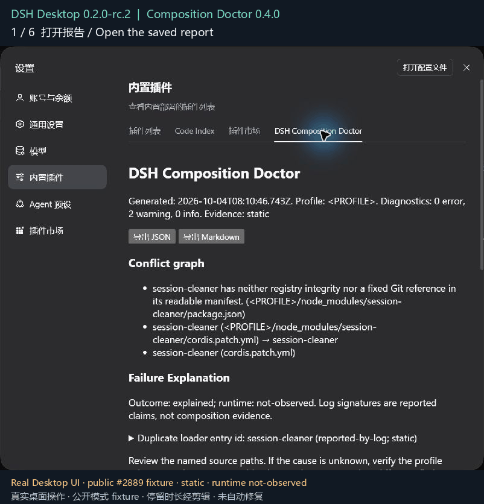The width and height of the screenshot is (484, 504).
Task: Select the DSH Composition Doctor tab
Action: coord(318,131)
